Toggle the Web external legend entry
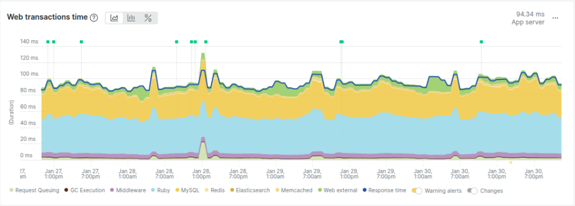The height and width of the screenshot is (206, 575). [337, 190]
